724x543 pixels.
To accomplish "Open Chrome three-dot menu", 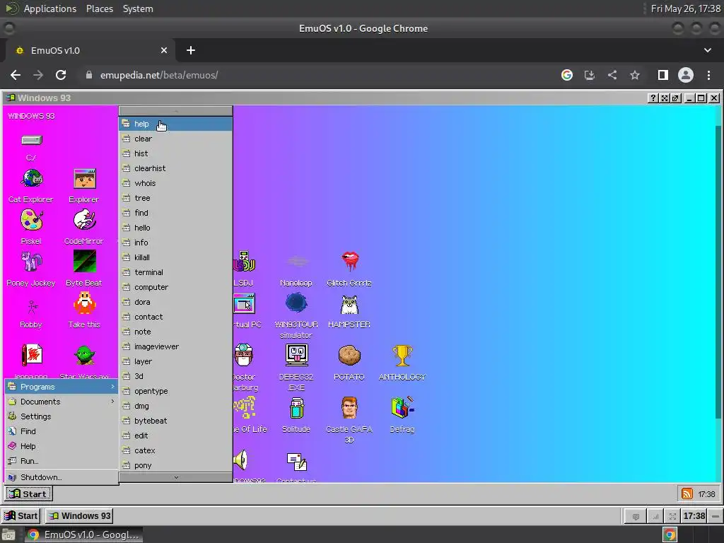I will 708,75.
